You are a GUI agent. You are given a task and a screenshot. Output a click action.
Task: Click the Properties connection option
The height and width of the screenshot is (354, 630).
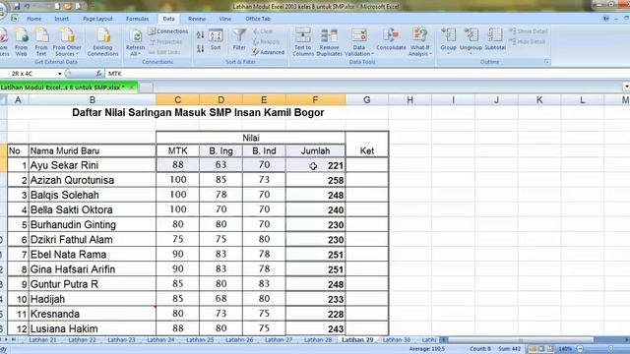(165, 41)
